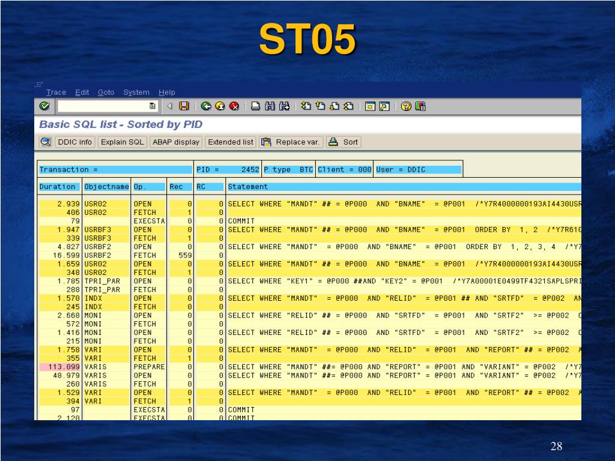Image resolution: width=615 pixels, height=461 pixels.
Task: Click the Explain SQL button
Action: point(122,142)
